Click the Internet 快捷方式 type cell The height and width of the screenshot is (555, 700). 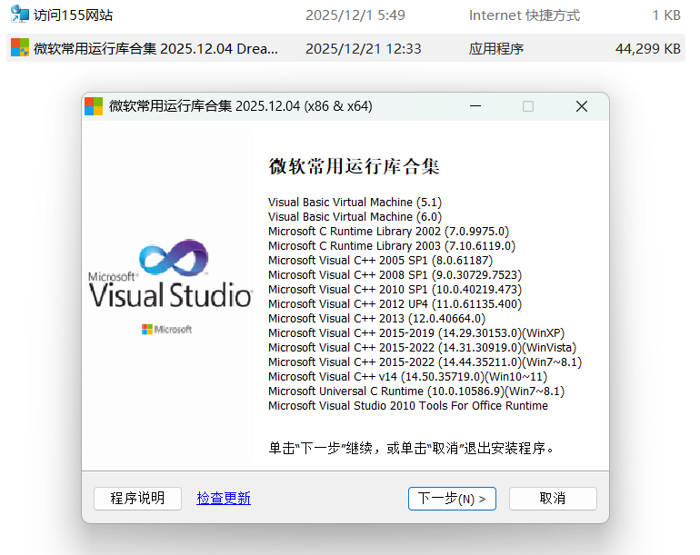point(524,15)
